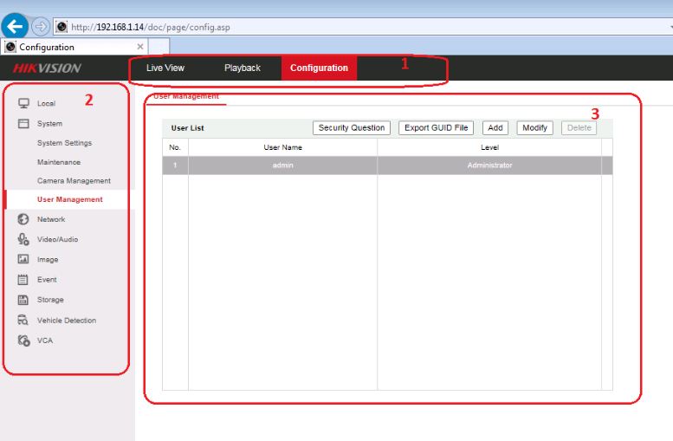Switch to Live View tab
Viewport: 673px width, 441px height.
click(x=165, y=68)
